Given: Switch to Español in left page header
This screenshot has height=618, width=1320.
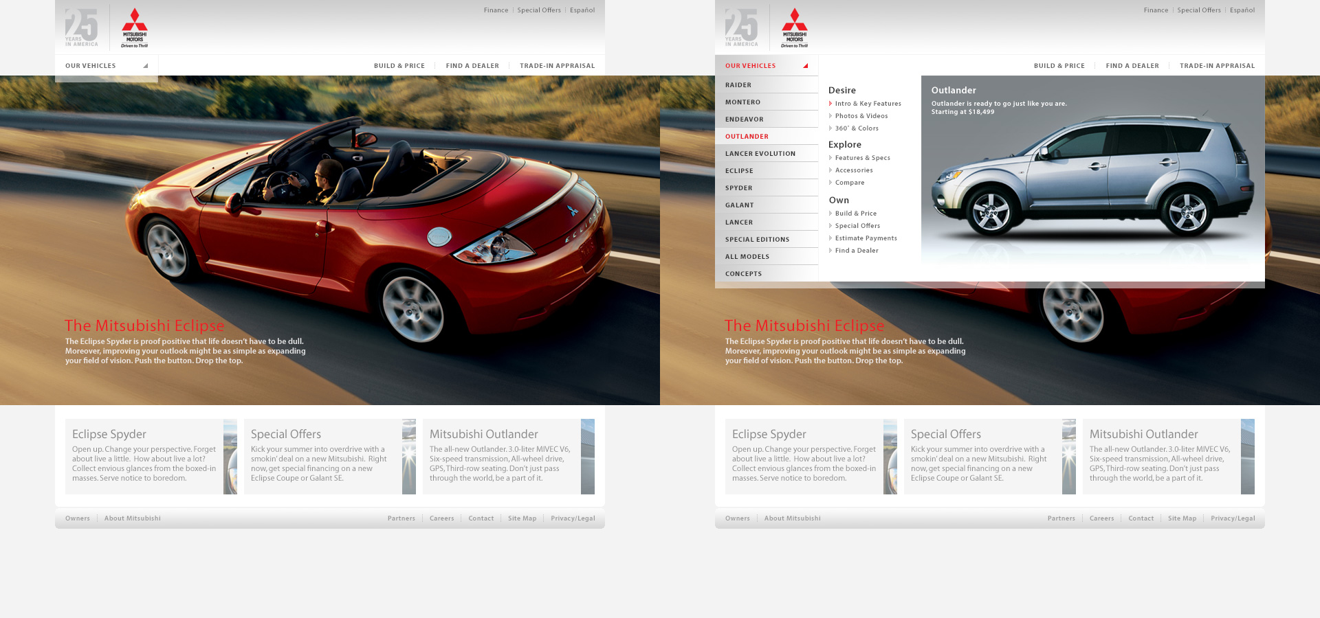Looking at the screenshot, I should tap(582, 10).
